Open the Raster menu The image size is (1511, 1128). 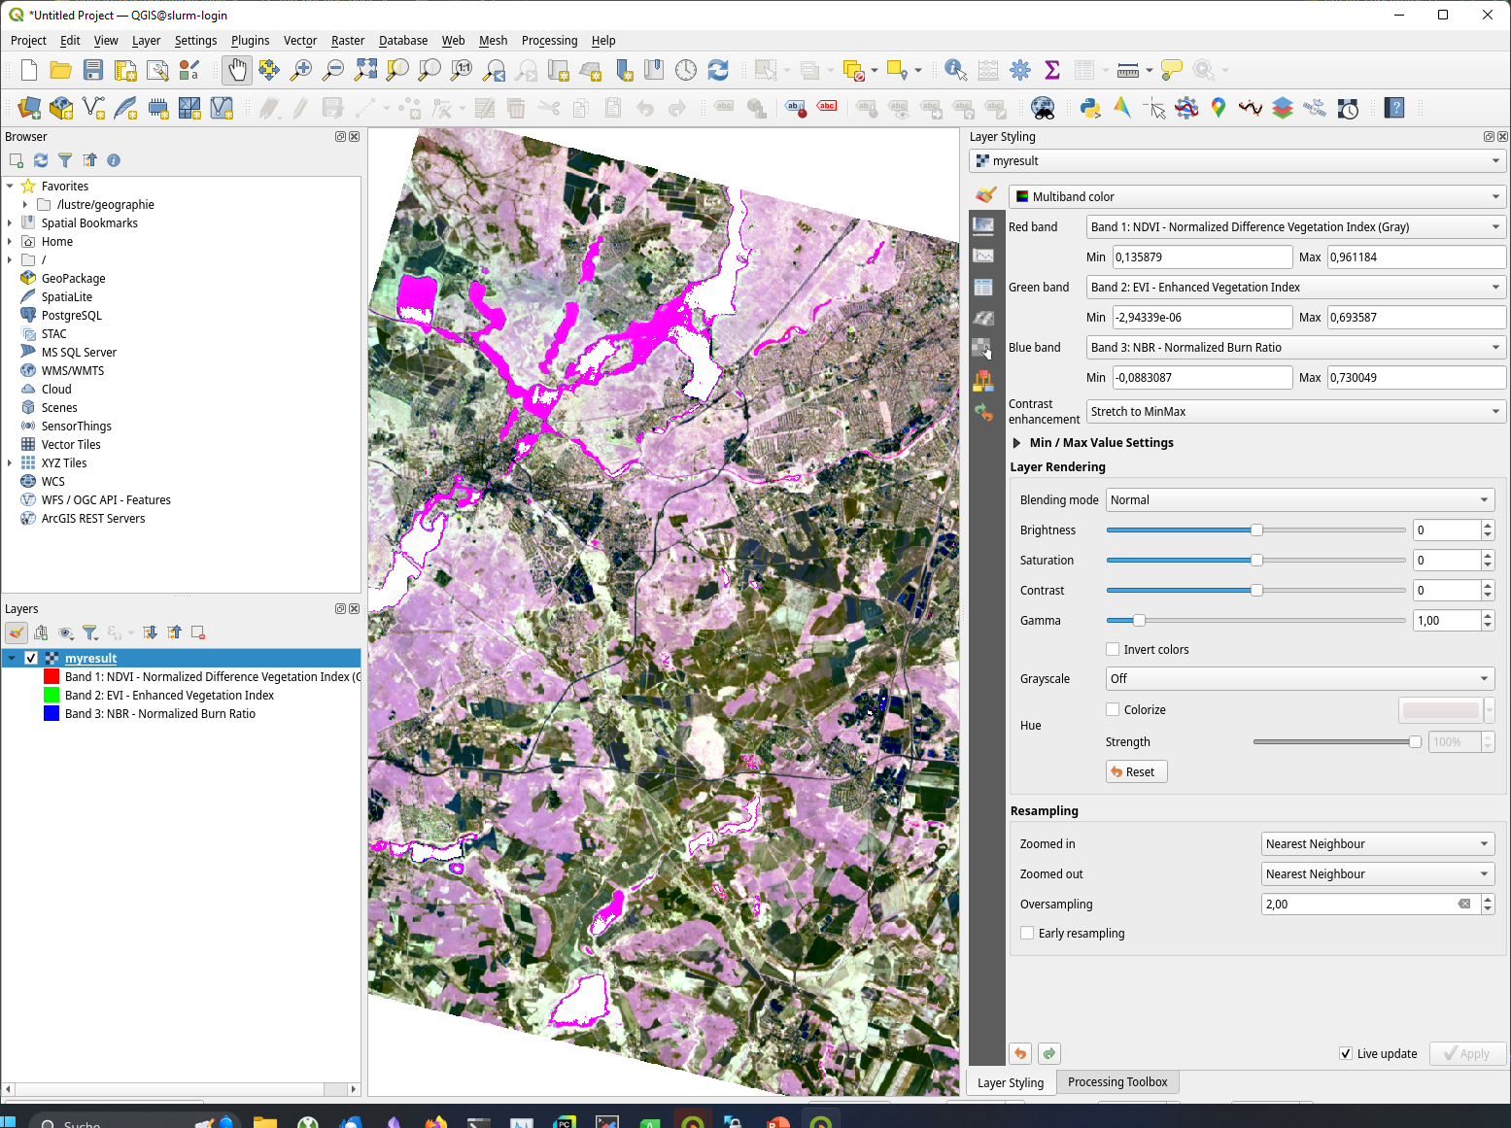click(x=348, y=41)
